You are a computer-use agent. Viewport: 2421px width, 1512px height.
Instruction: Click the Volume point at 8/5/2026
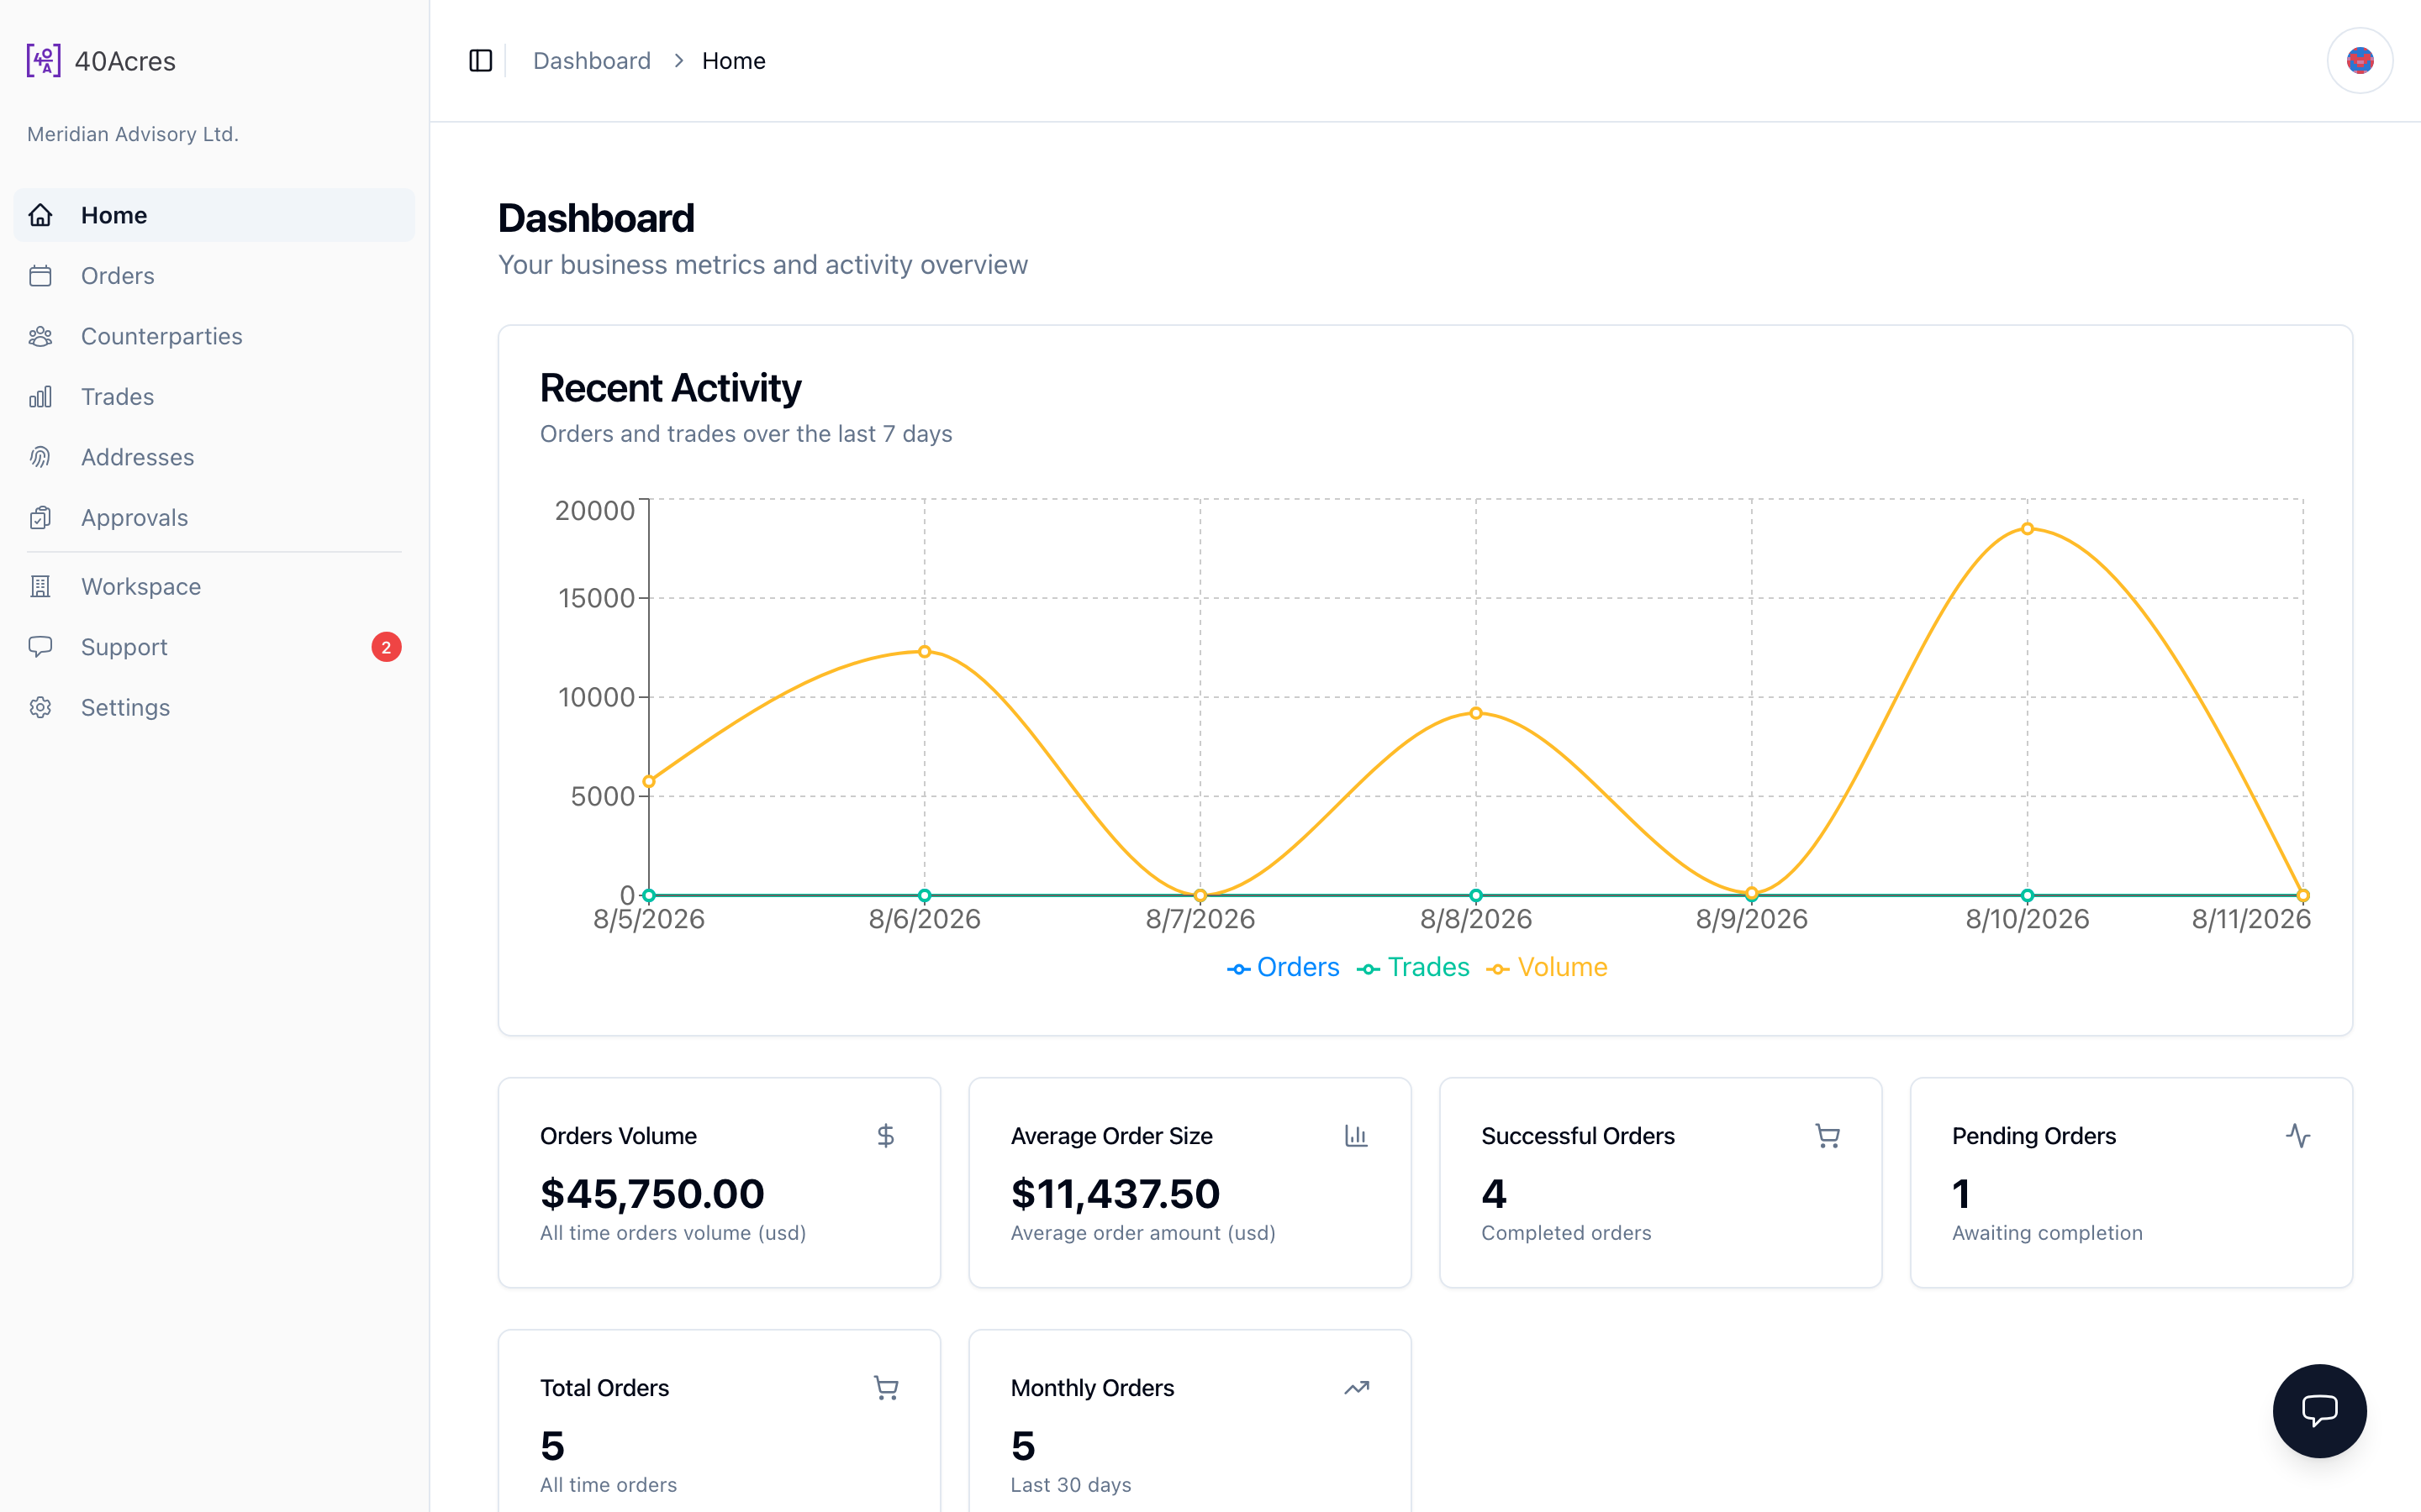(649, 782)
